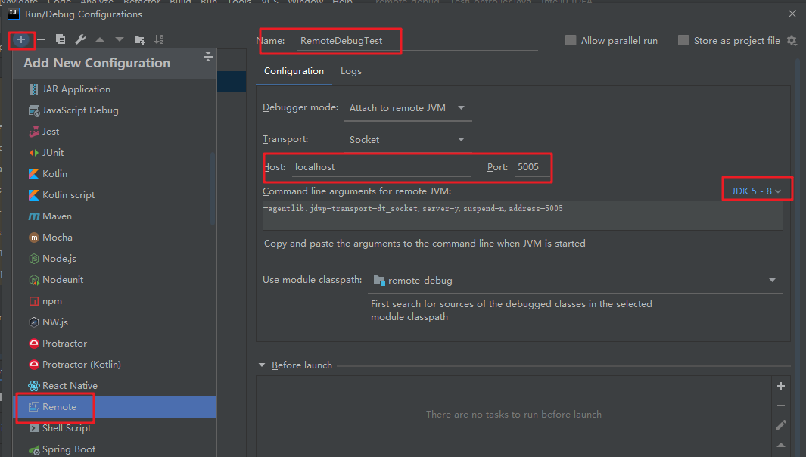Switch to the Configuration tab
Image resolution: width=806 pixels, height=457 pixels.
coord(294,71)
